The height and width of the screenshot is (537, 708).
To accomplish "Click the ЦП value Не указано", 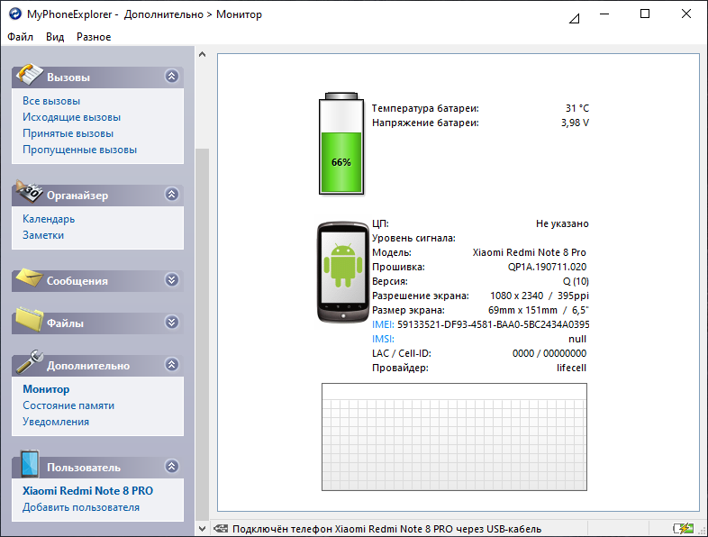I will point(562,223).
